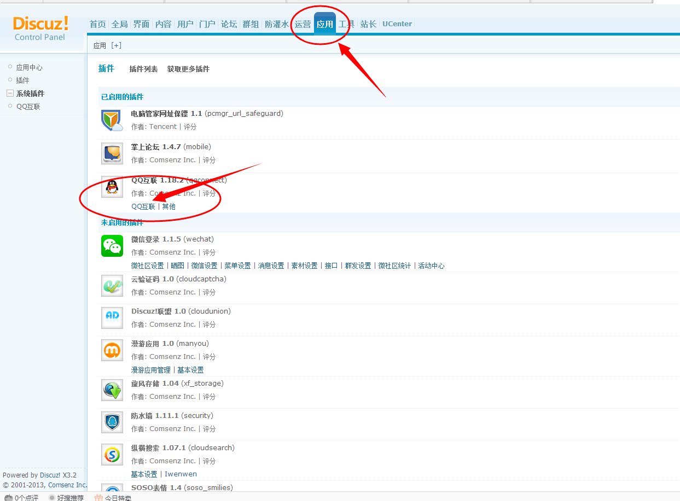Click 评分 for Discuz!联盟

(x=209, y=325)
